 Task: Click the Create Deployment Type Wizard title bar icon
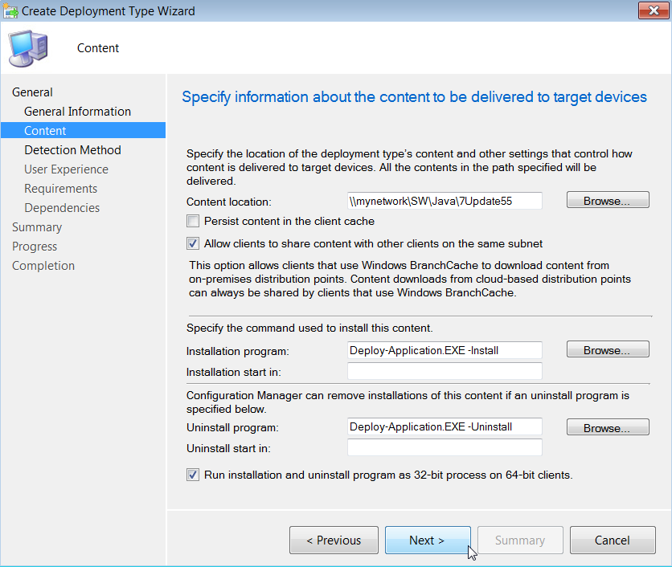pyautogui.click(x=11, y=10)
